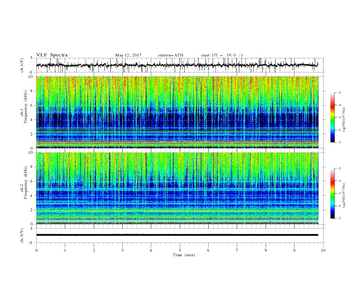Click the "Time (min)" x-axis label
364x281 pixels.
[184, 255]
